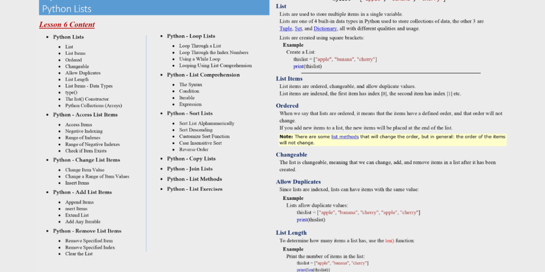Click the Tuple hyperlink

click(286, 29)
